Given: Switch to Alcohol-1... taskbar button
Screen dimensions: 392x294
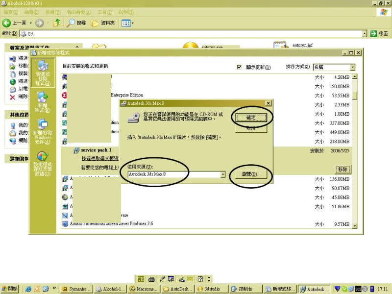Looking at the screenshot, I should [x=111, y=289].
